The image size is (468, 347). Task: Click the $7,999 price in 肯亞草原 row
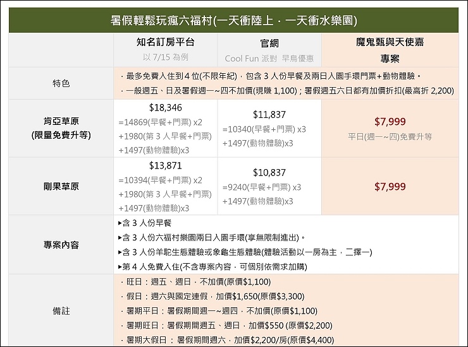click(x=390, y=122)
